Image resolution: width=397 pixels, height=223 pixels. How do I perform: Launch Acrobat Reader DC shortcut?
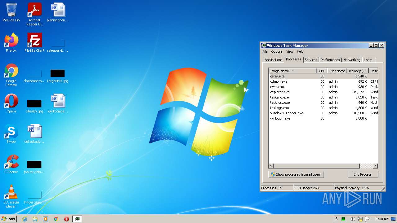34,14
